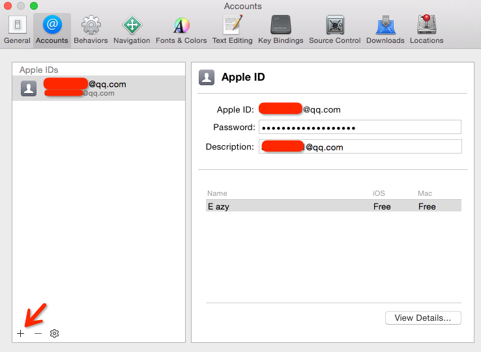
Task: Click the person avatar beside Apple ID heading
Action: 207,77
